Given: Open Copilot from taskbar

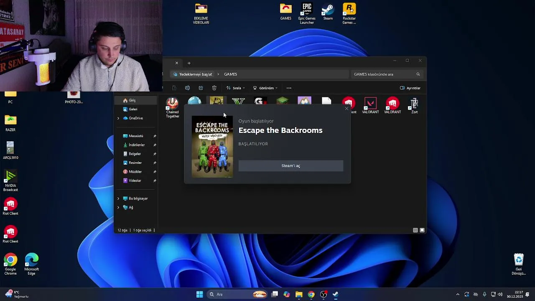Looking at the screenshot, I should tap(287, 294).
